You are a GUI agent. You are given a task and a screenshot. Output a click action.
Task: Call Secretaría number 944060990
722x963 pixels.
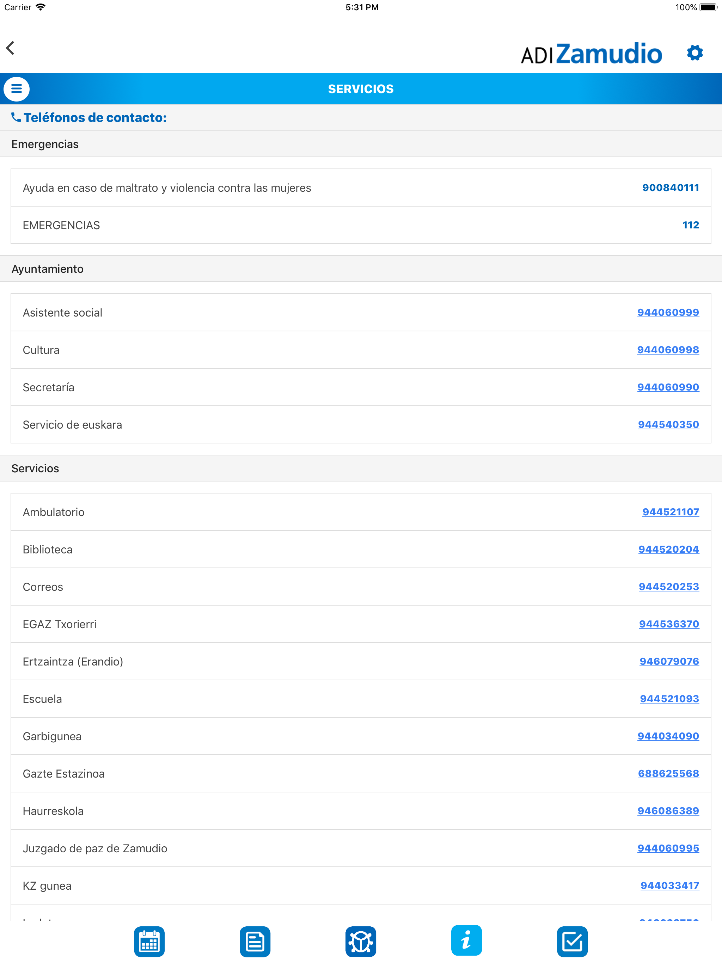click(668, 387)
